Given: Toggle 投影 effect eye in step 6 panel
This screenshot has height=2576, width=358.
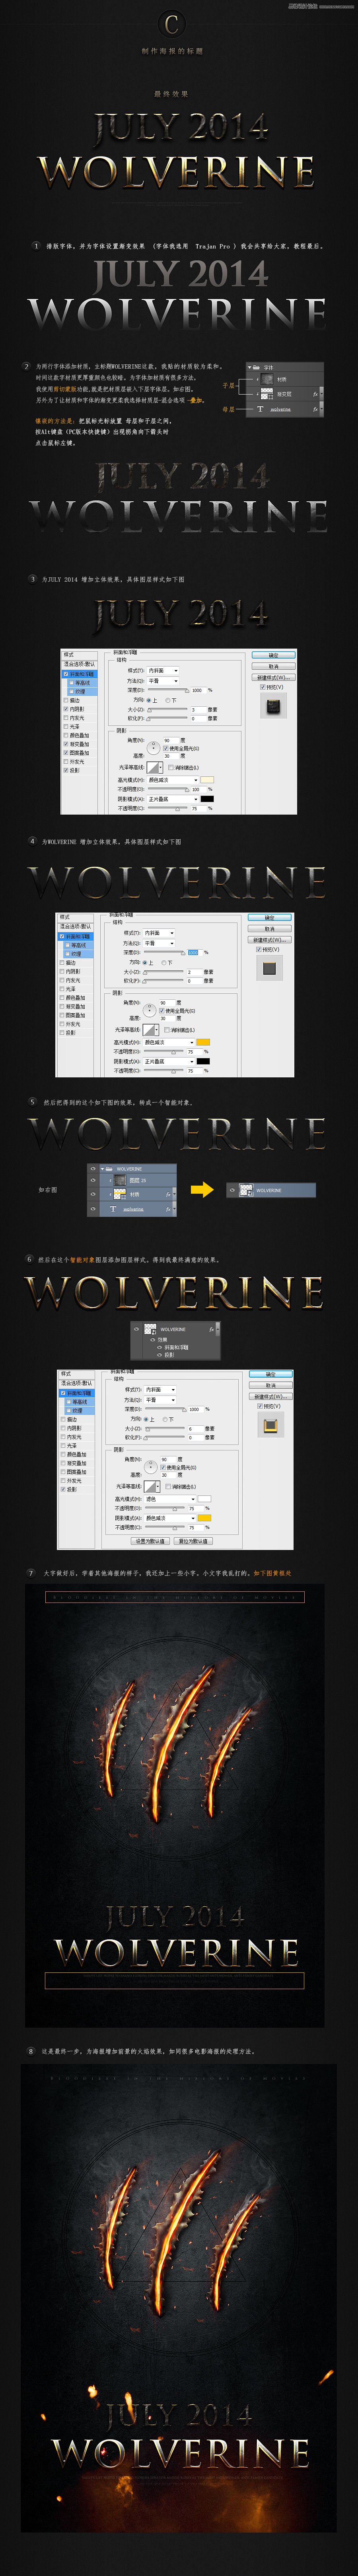Looking at the screenshot, I should coord(159,1355).
